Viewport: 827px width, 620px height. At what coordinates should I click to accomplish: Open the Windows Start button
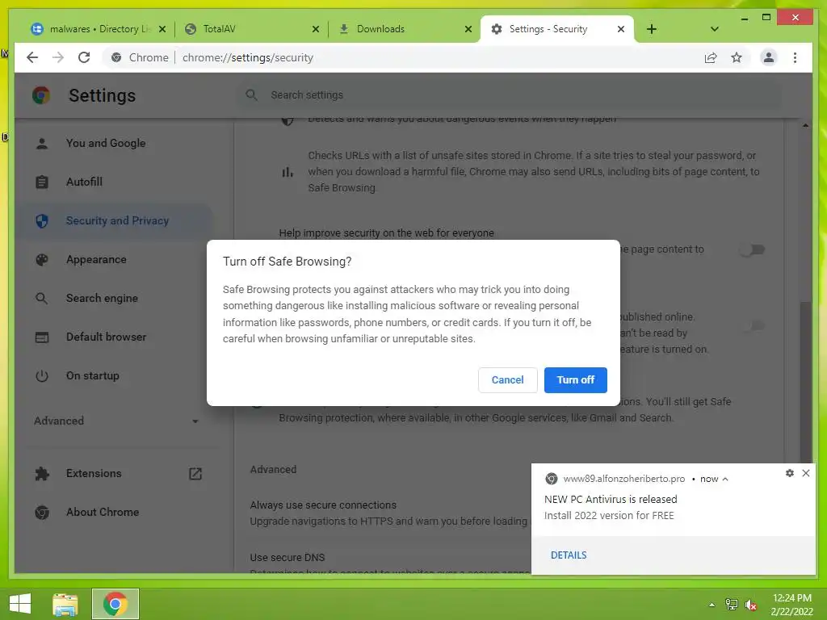click(20, 604)
